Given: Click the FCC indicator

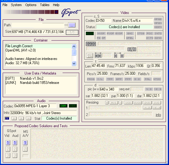Looking at the screenshot, I should [x=149, y=33].
